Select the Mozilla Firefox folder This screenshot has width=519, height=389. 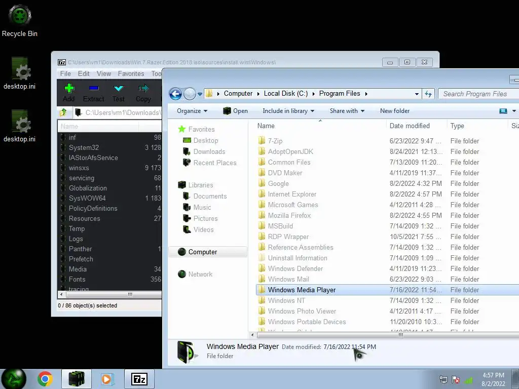pyautogui.click(x=289, y=215)
